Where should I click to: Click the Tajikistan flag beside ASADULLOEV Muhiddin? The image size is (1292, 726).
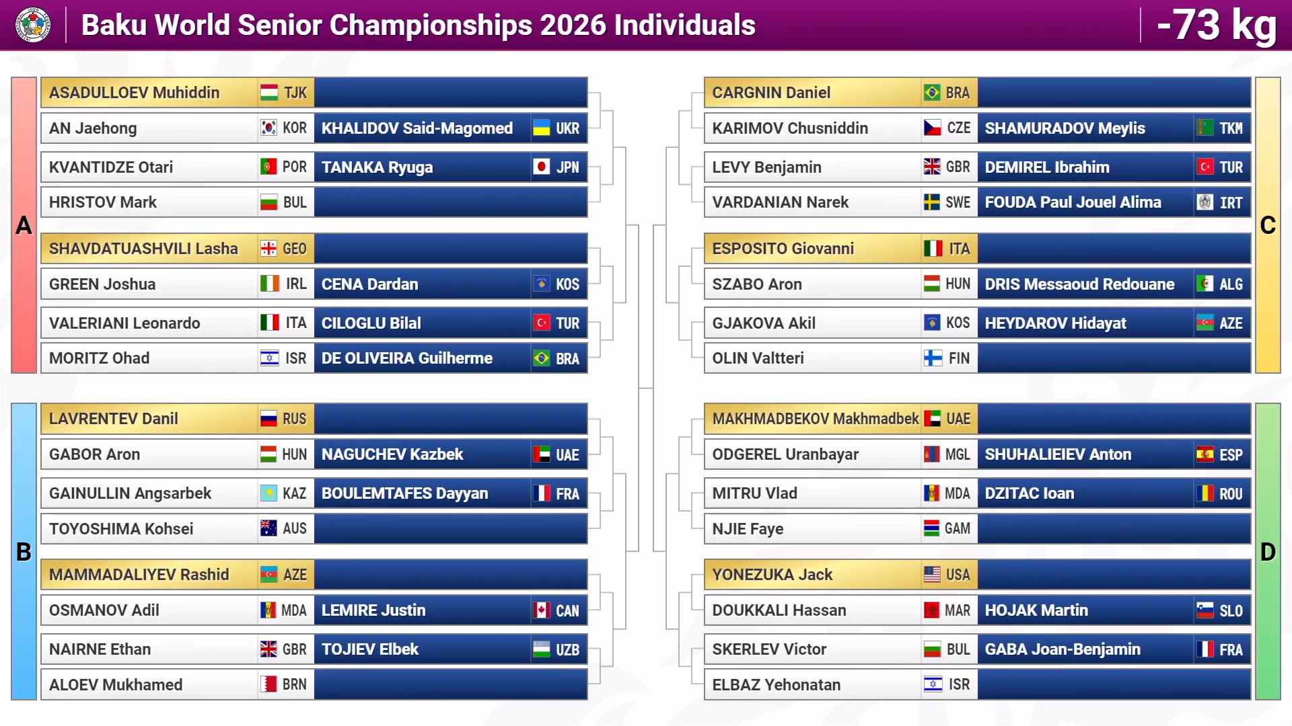pyautogui.click(x=269, y=93)
